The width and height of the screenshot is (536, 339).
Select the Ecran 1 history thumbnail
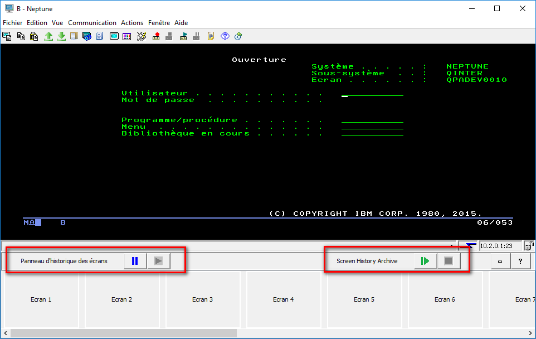coord(41,299)
